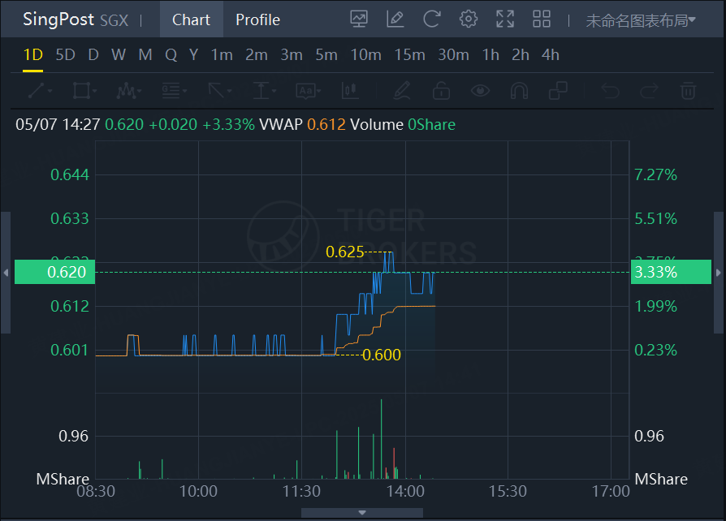Undo the last drawing action
The height and width of the screenshot is (521, 726).
[x=610, y=90]
